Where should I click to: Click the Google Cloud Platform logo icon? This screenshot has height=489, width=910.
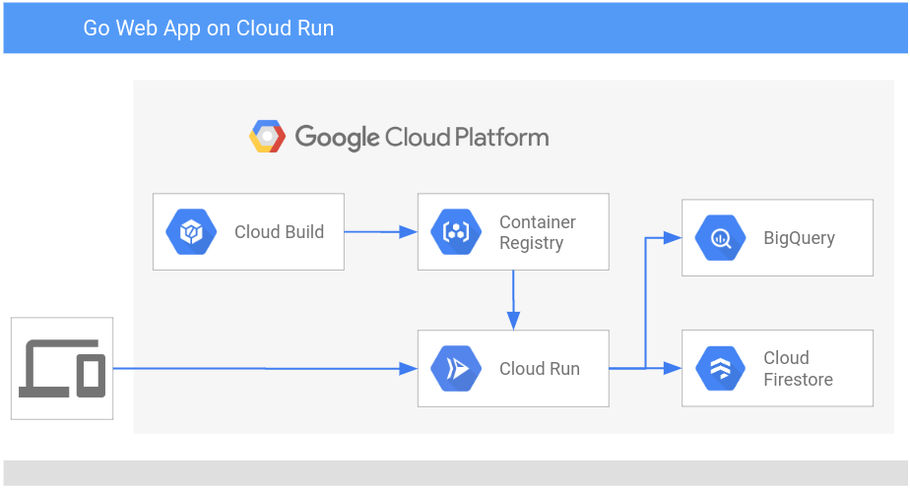(267, 137)
